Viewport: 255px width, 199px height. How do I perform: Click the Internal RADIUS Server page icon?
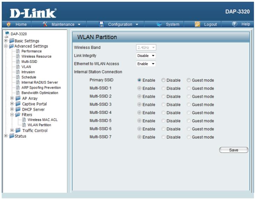[18, 82]
